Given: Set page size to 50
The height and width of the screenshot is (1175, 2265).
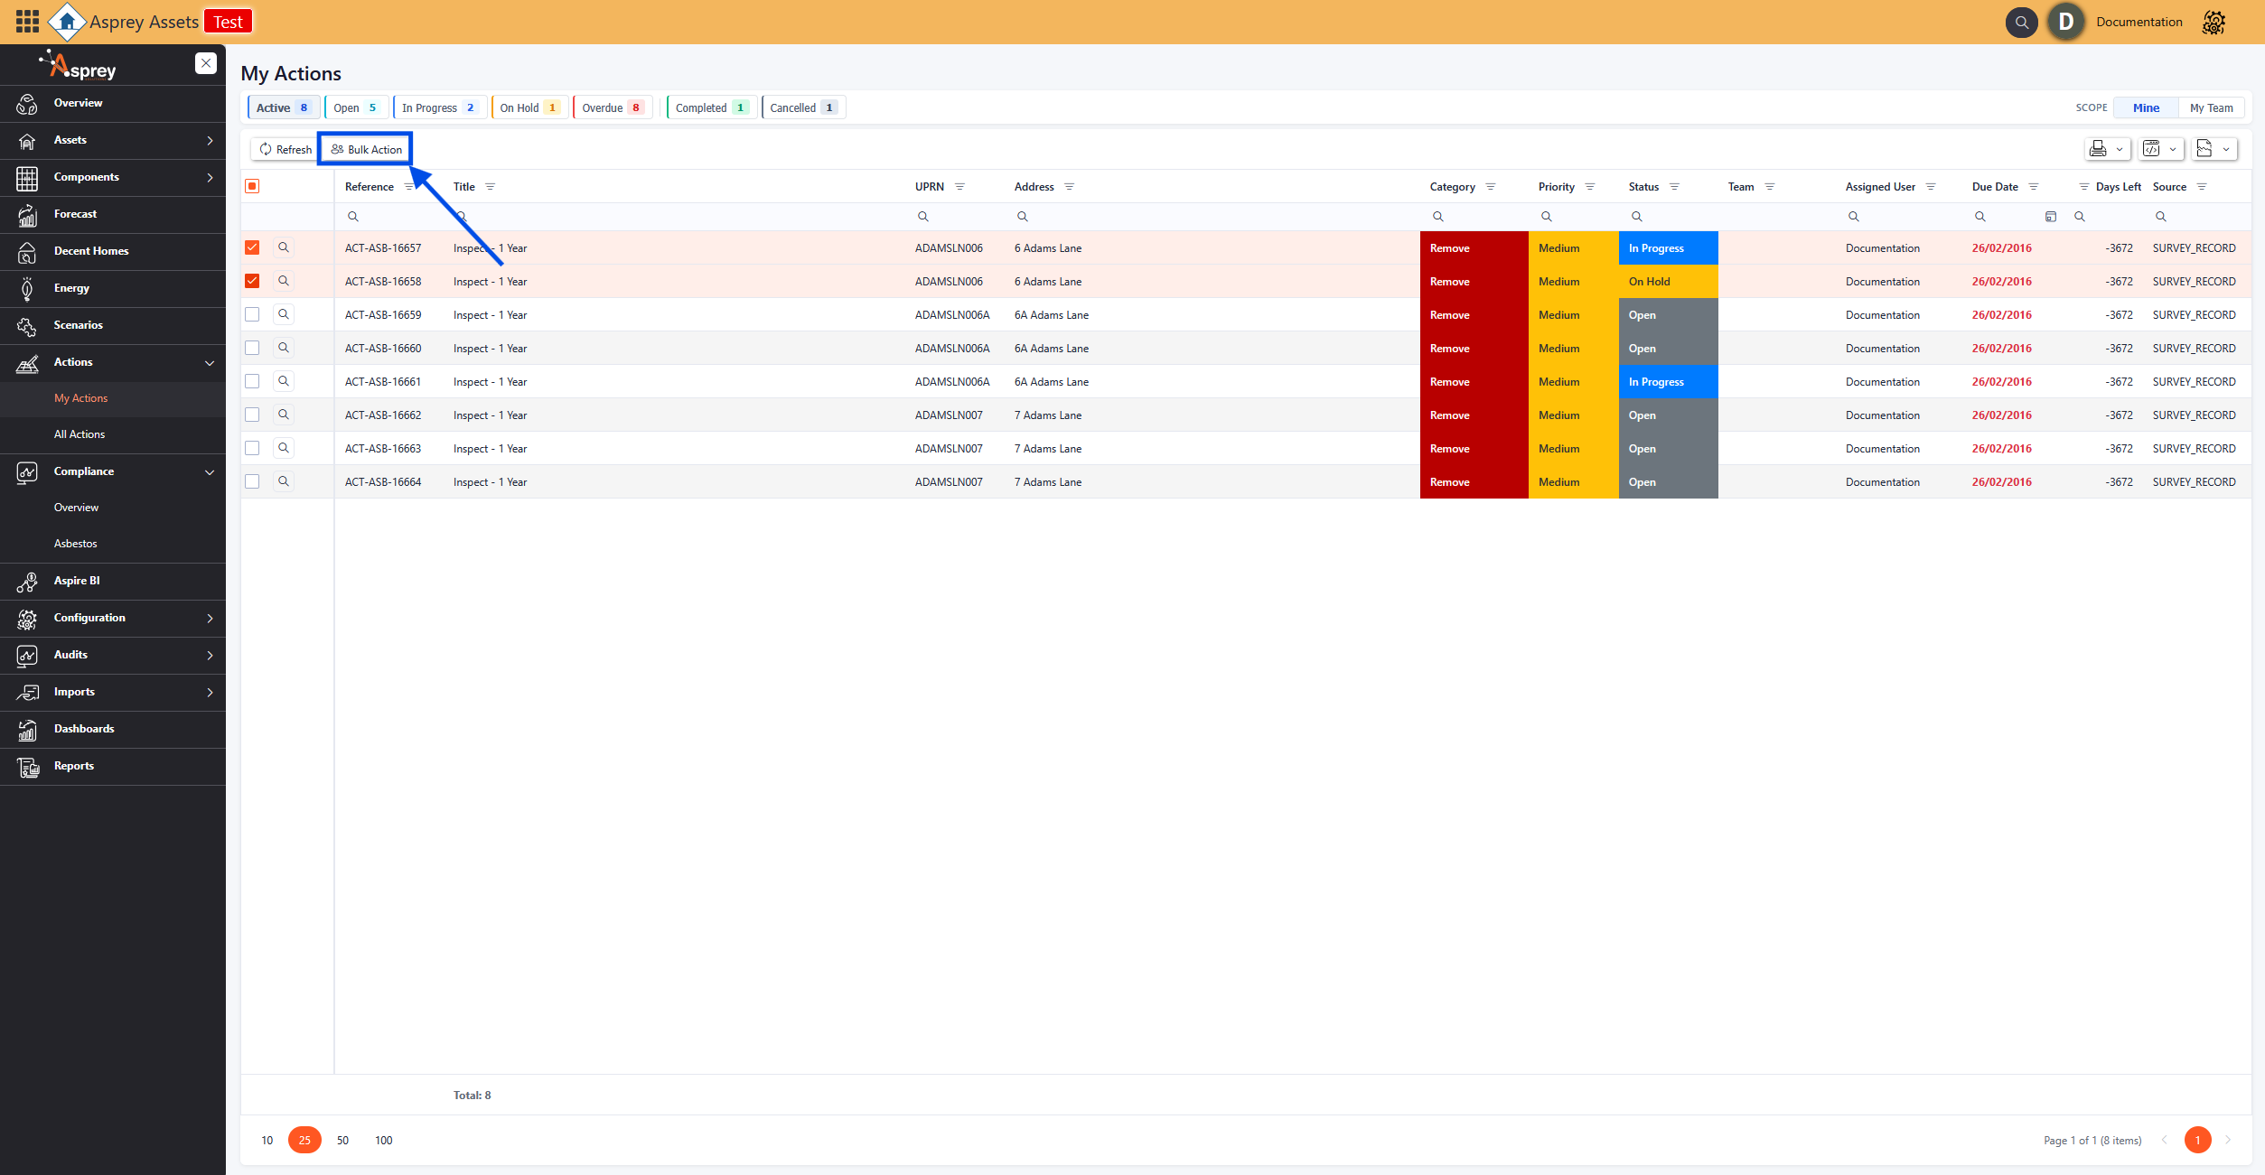Looking at the screenshot, I should (342, 1140).
